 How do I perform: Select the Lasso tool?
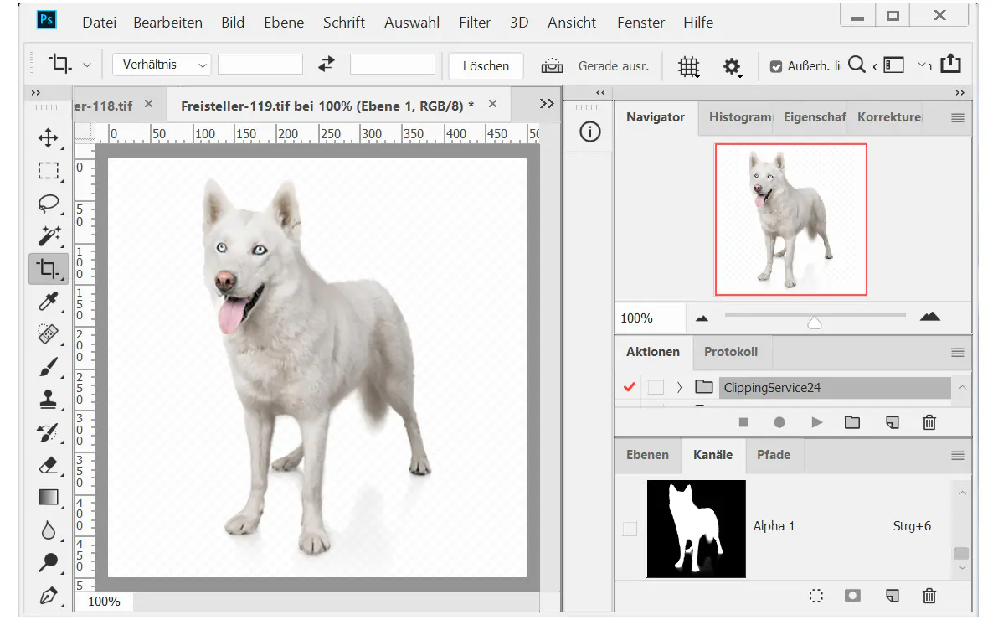(x=49, y=204)
